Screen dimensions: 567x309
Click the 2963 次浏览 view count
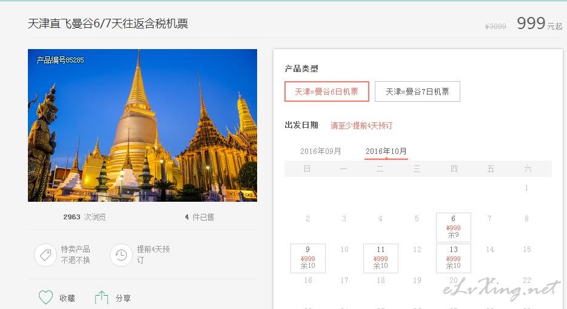click(x=85, y=217)
